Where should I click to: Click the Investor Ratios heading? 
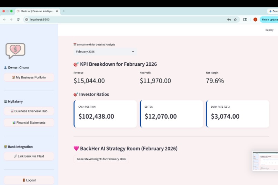coord(91,94)
